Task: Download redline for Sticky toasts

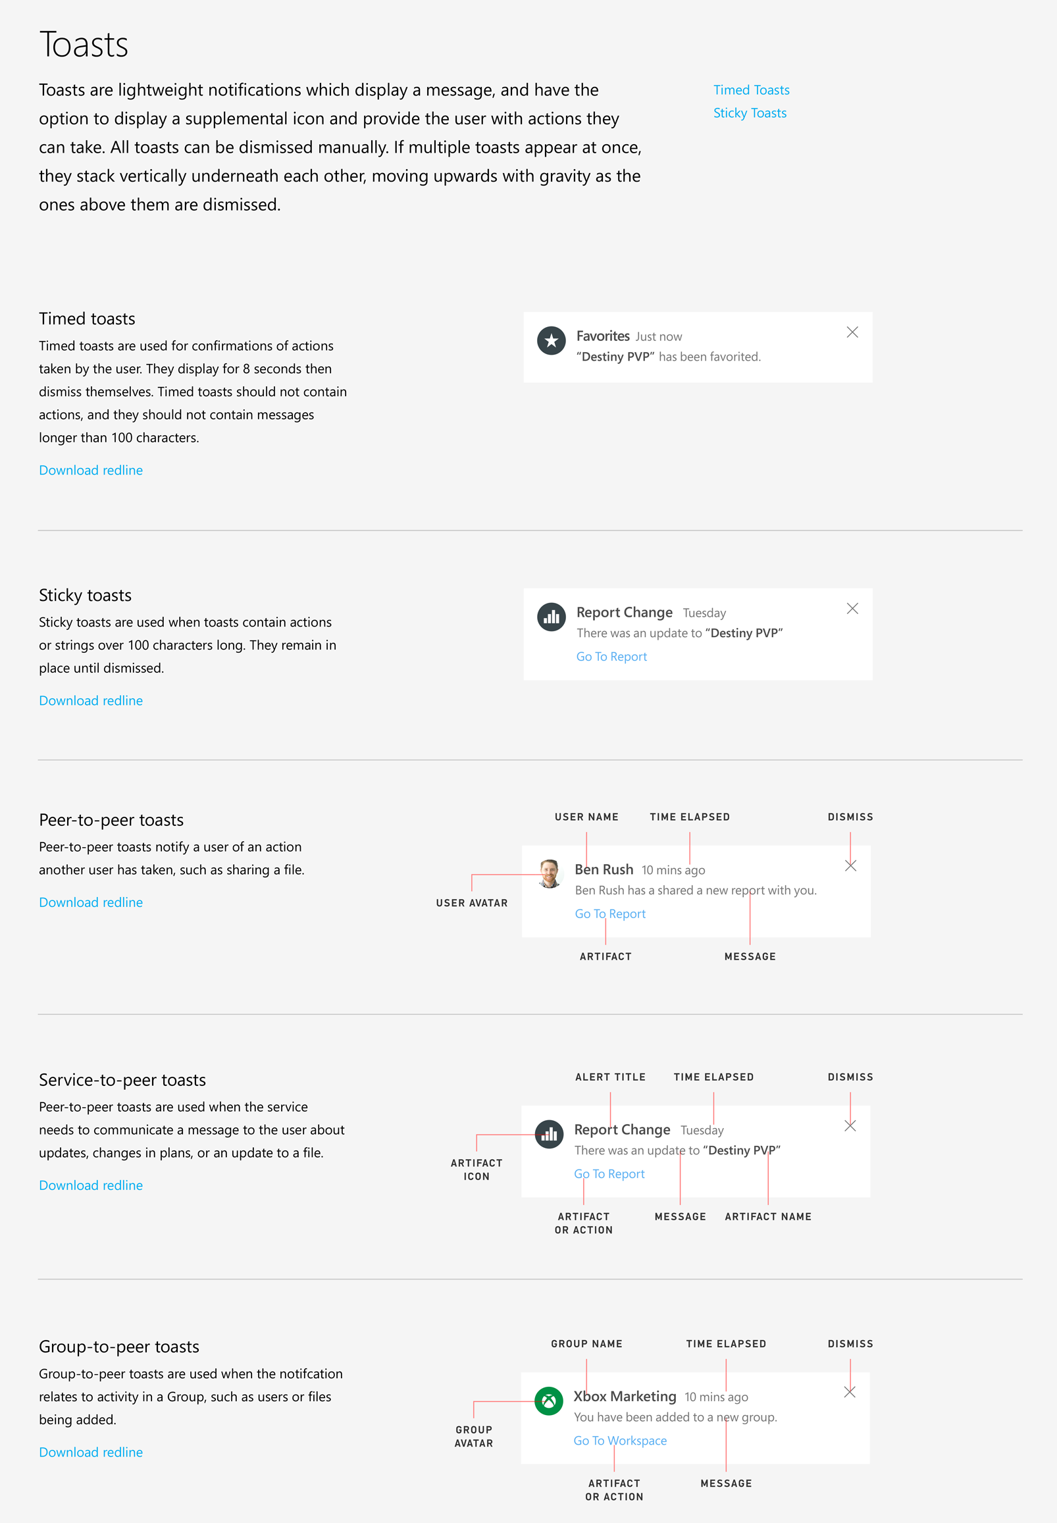Action: click(x=91, y=700)
